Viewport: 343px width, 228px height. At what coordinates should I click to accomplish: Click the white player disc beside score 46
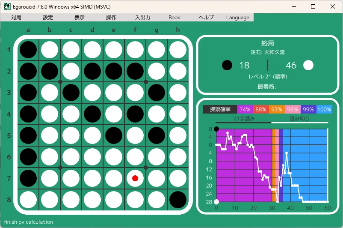(x=308, y=65)
